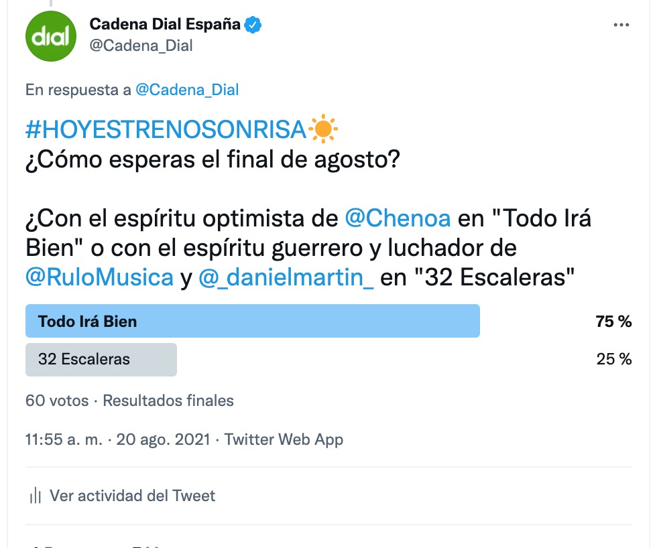
Task: Click the 25 % poll percentage
Action: tap(613, 360)
